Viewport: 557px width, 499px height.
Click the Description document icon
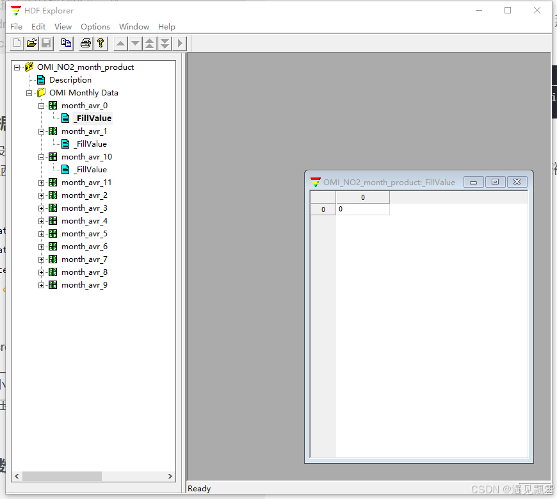pos(41,79)
